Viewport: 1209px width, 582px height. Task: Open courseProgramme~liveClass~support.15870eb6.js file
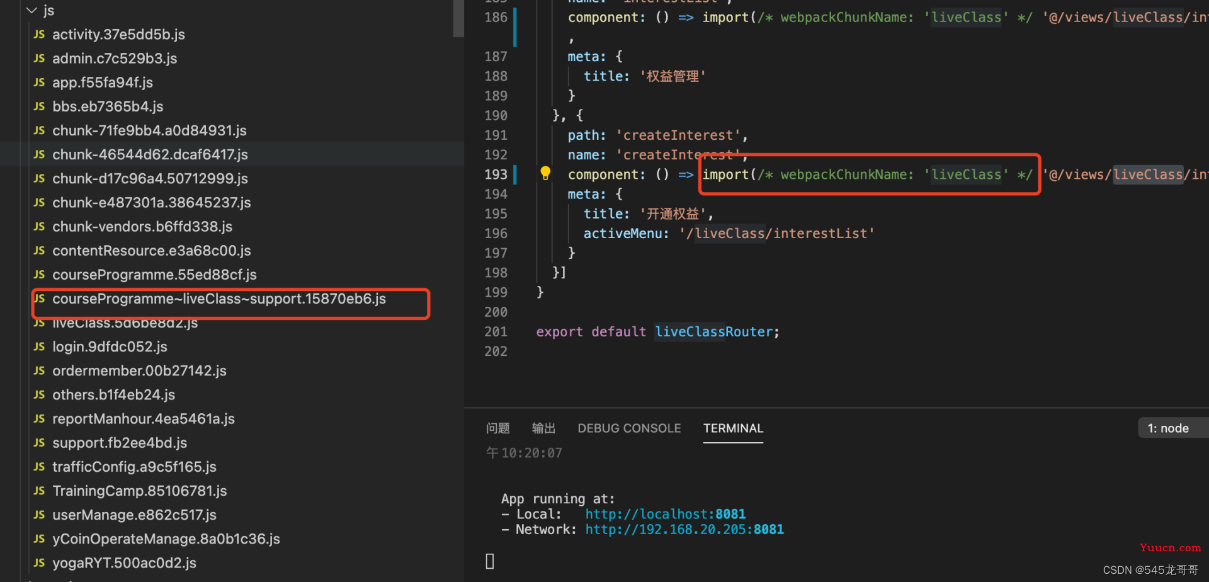coord(219,299)
